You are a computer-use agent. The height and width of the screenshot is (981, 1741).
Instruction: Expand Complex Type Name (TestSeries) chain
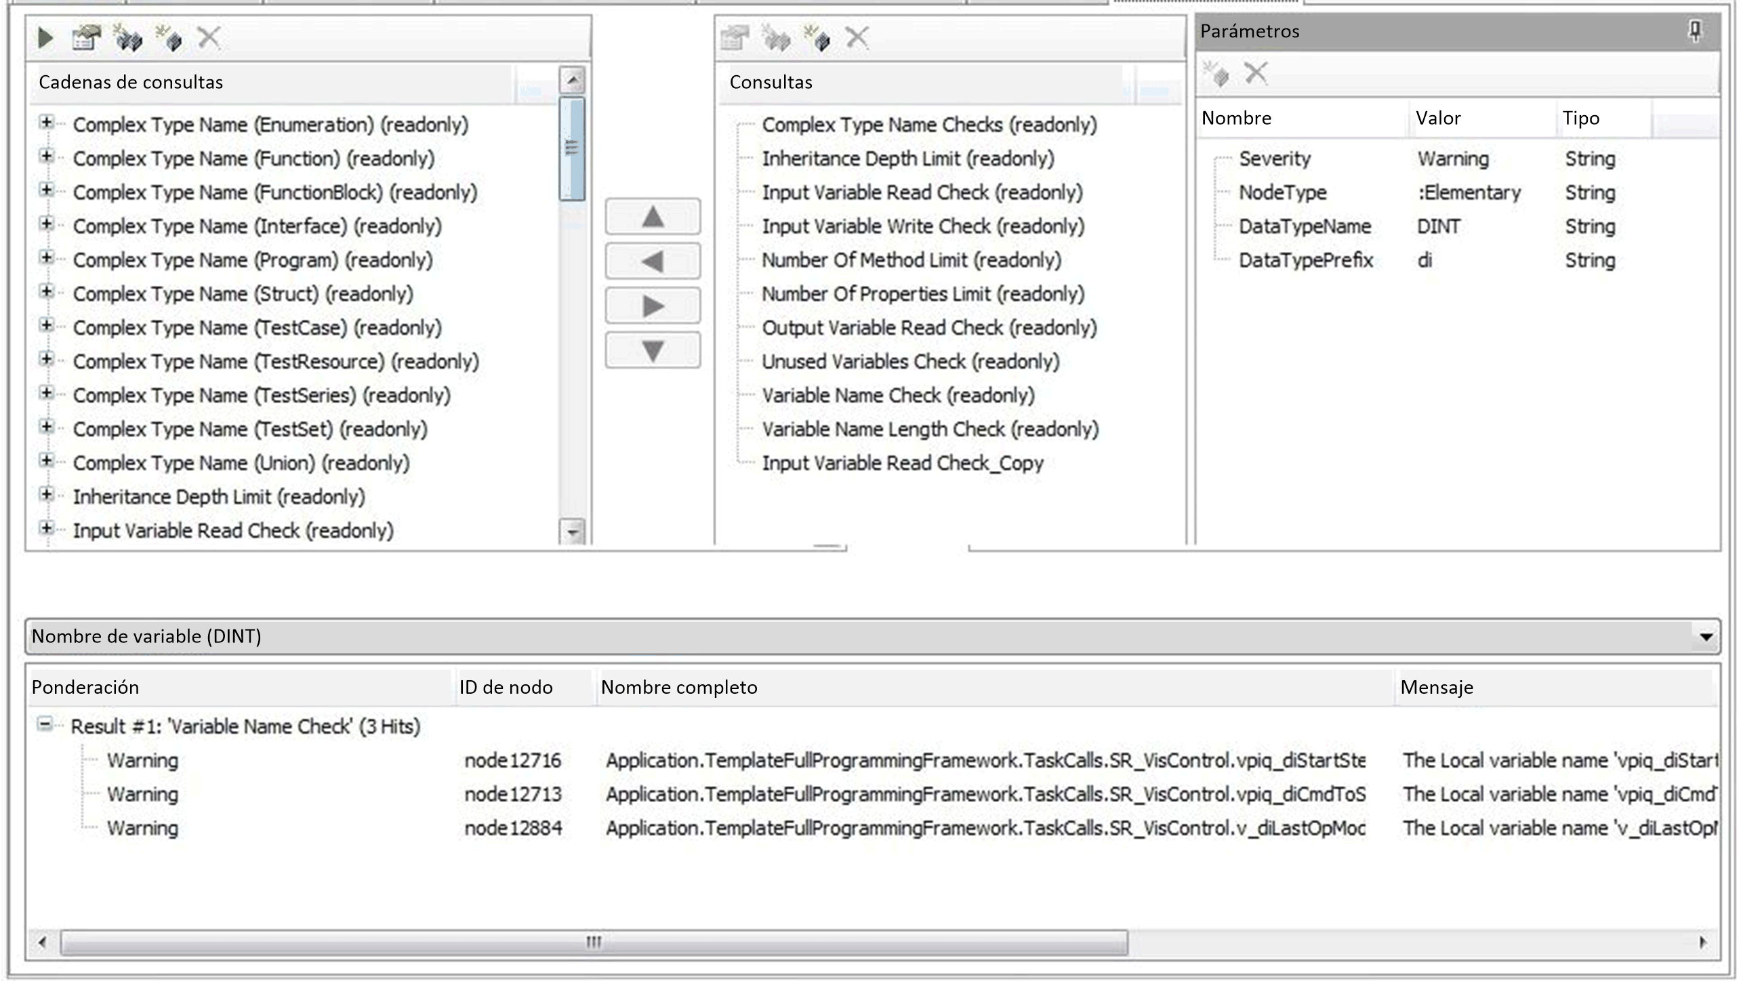[46, 393]
